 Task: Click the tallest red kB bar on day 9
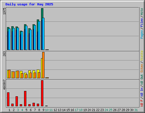click(42, 93)
